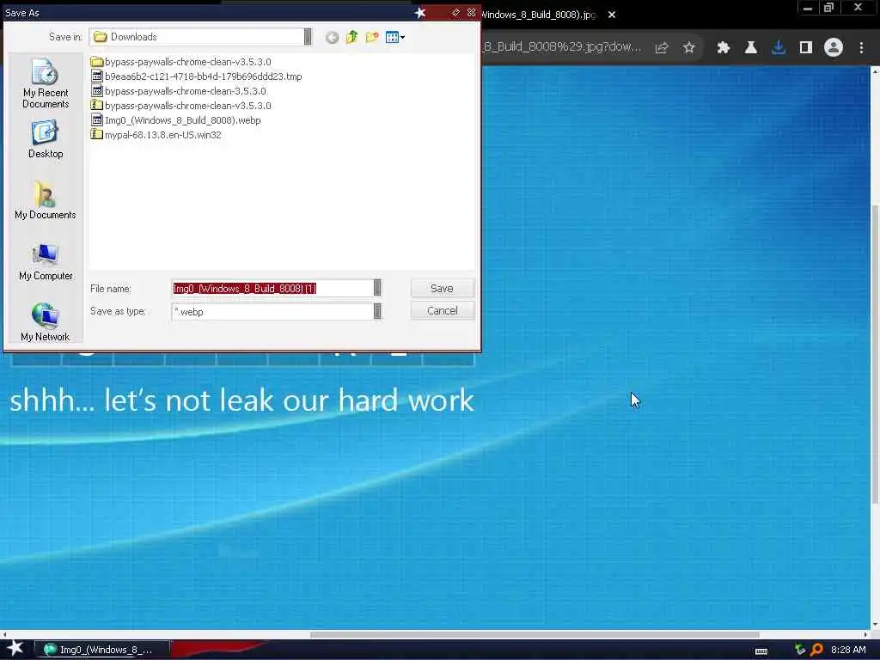
Task: Bookmark this page with the star icon
Action: 688,48
